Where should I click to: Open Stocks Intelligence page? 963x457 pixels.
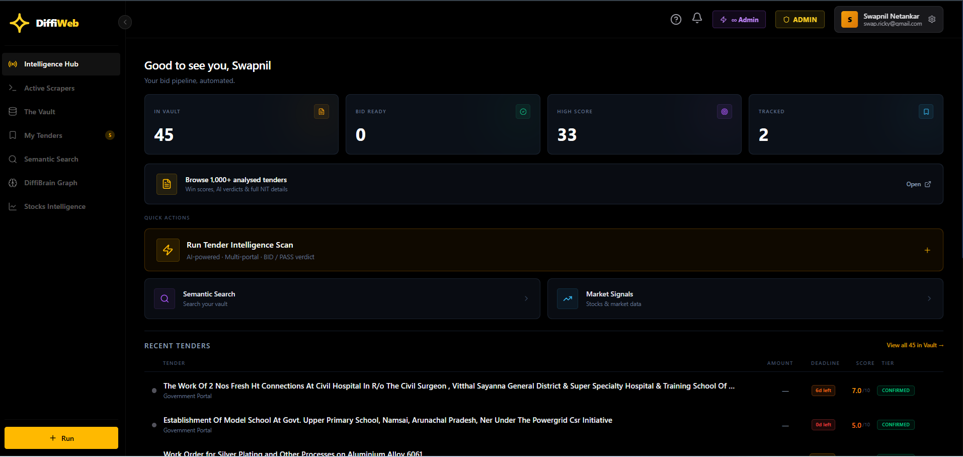pyautogui.click(x=61, y=206)
